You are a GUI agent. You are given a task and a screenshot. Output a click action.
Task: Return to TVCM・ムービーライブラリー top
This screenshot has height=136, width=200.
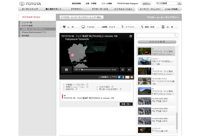[x=82, y=17]
